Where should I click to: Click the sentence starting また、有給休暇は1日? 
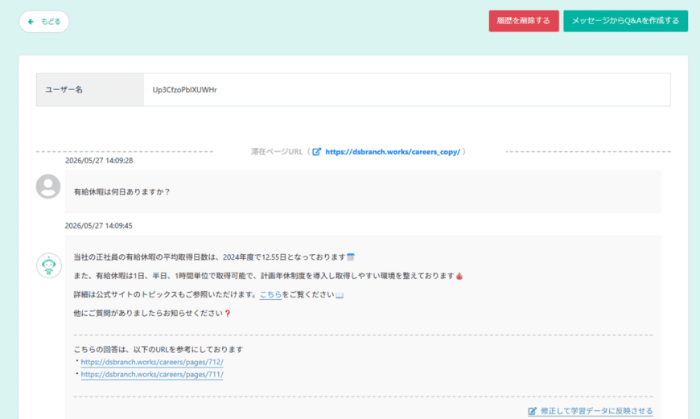(x=264, y=276)
